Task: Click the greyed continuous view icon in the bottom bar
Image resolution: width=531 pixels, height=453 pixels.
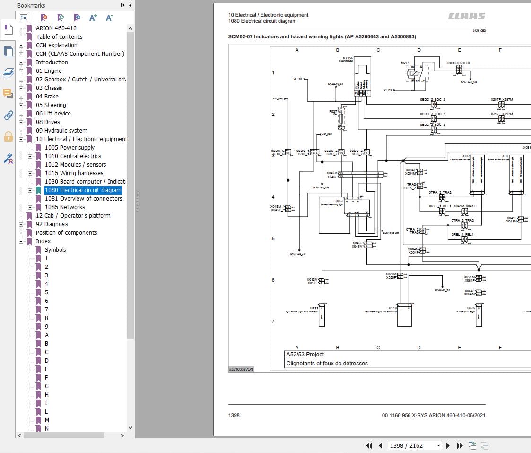Action: (x=485, y=445)
